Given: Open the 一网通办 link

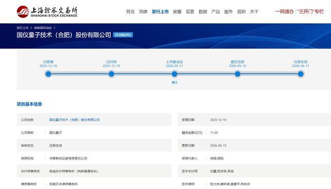Looking at the screenshot, I should pos(284,11).
